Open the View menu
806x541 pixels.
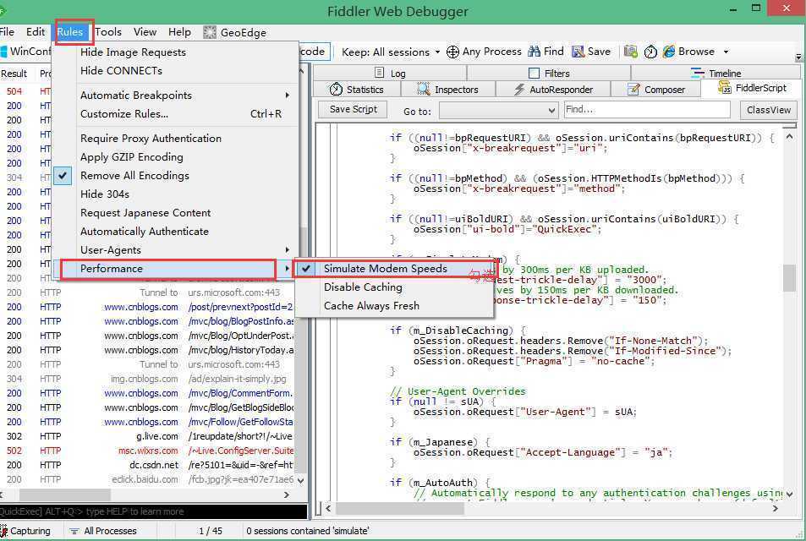145,32
